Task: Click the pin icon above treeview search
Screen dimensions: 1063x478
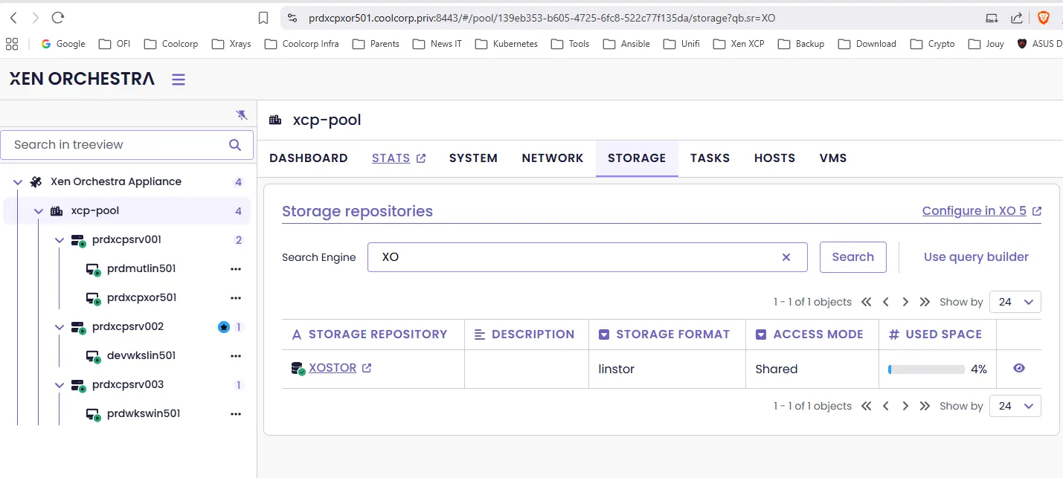Action: point(241,114)
